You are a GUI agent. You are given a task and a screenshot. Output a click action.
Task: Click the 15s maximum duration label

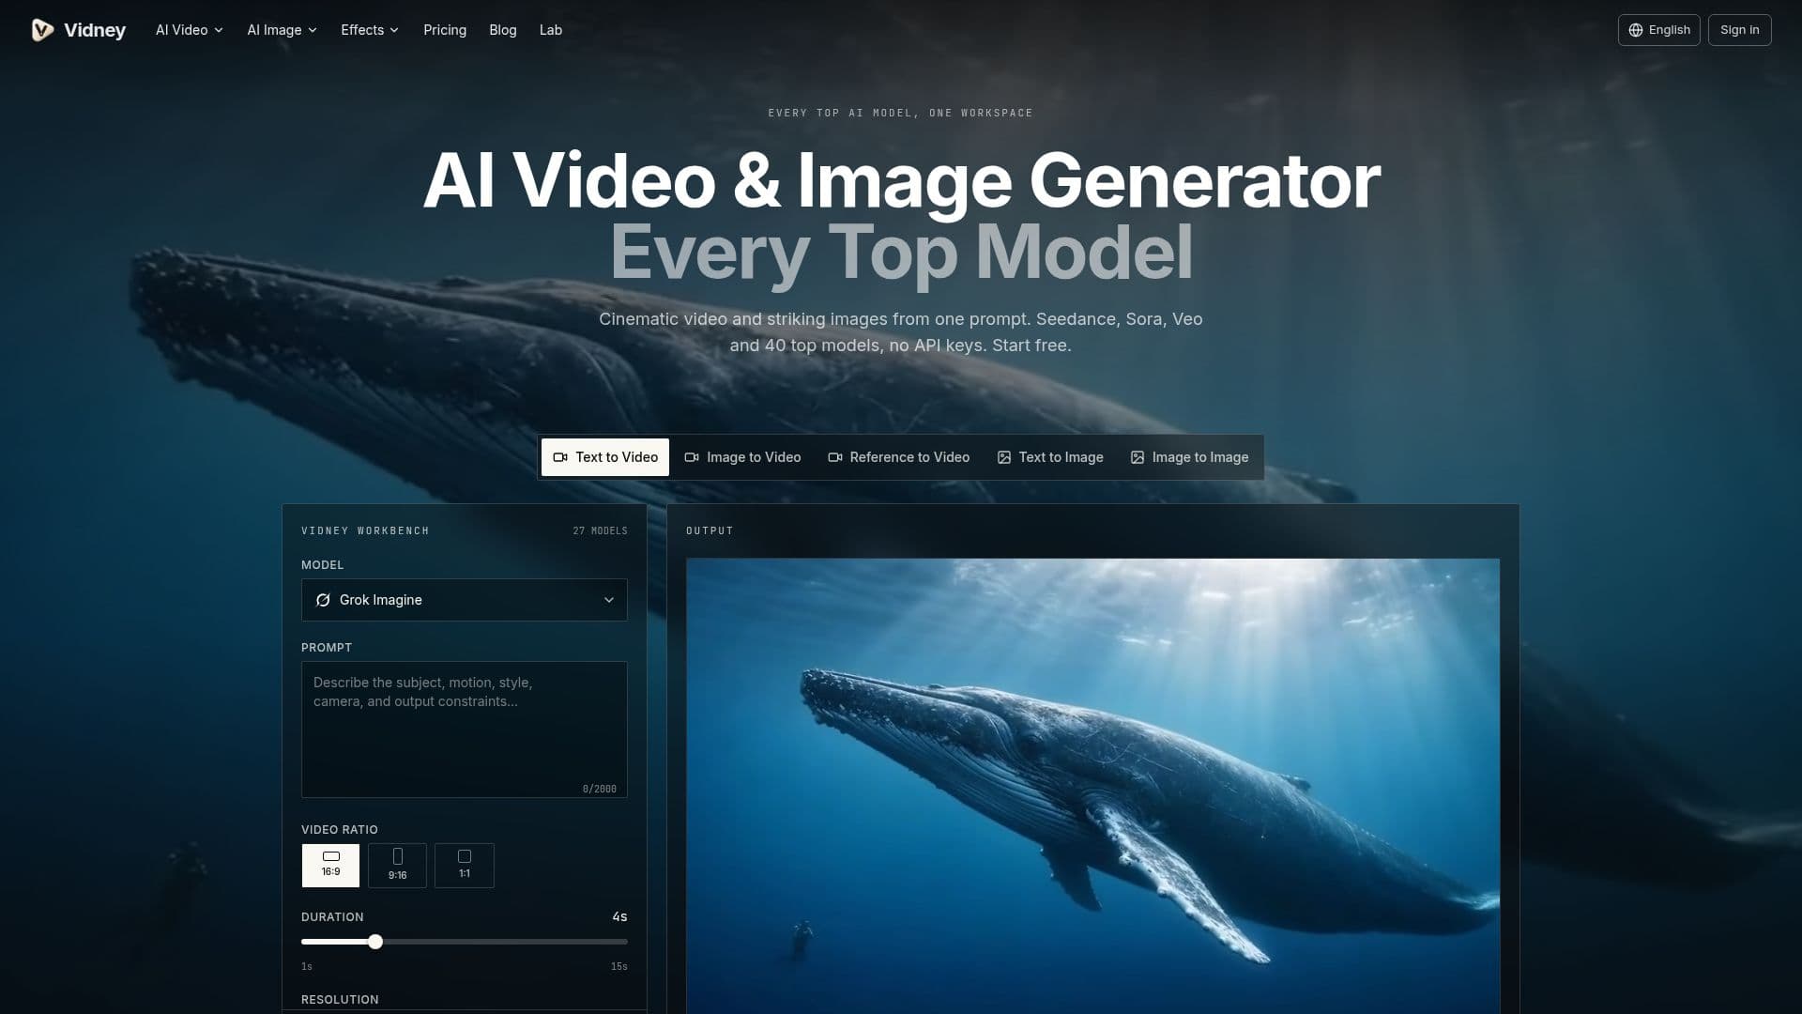(619, 967)
